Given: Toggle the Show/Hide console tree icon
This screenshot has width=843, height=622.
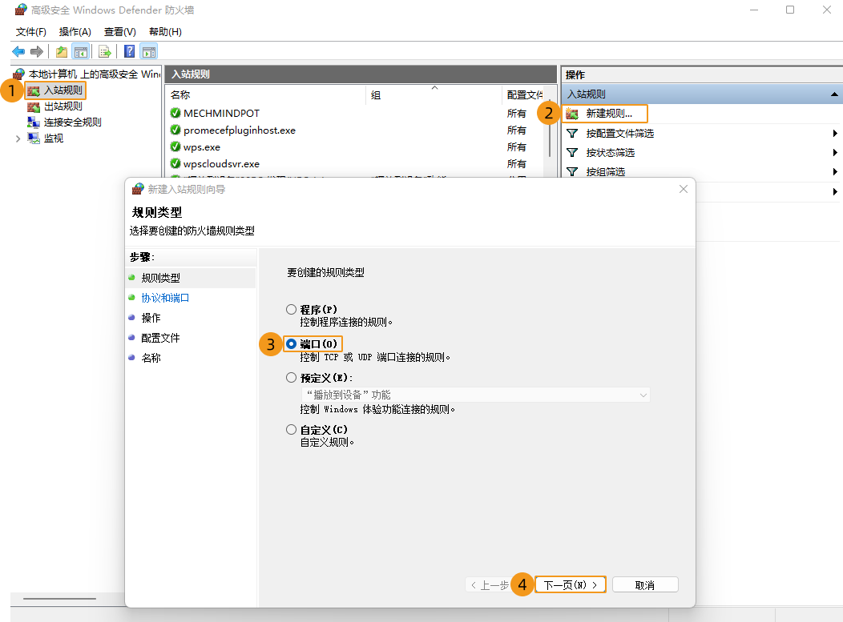Looking at the screenshot, I should [x=81, y=51].
